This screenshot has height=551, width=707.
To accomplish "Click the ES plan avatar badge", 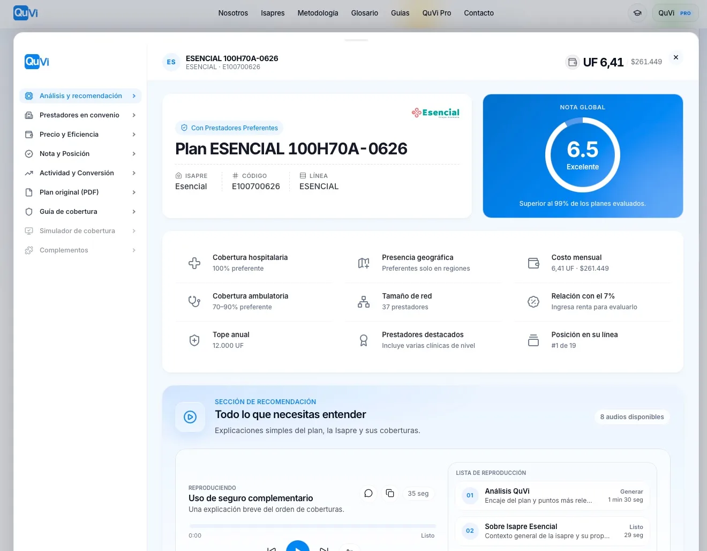I will 171,62.
